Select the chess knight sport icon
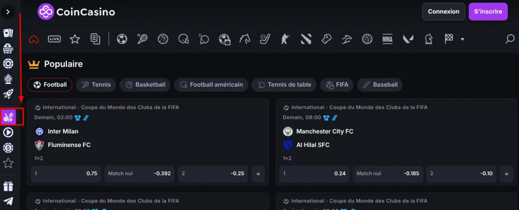 [x=428, y=39]
